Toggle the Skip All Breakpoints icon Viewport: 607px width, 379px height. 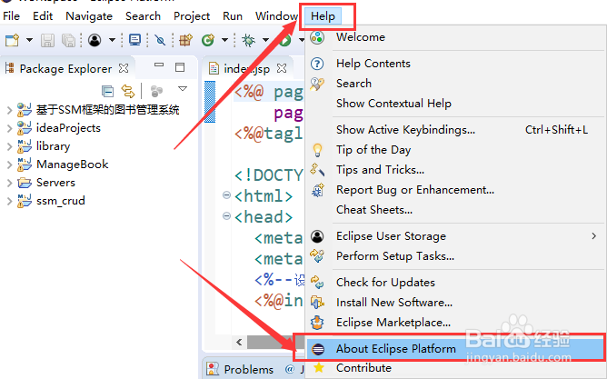pos(160,40)
